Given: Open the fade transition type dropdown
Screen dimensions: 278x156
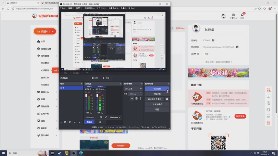Looking at the screenshot, I should pyautogui.click(x=133, y=89).
